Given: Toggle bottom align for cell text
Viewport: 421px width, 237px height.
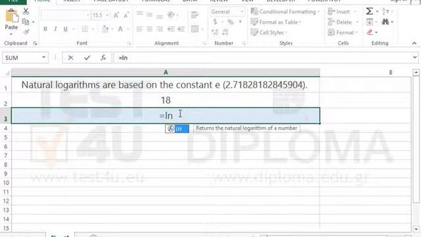Looking at the screenshot, I should pos(160,16).
